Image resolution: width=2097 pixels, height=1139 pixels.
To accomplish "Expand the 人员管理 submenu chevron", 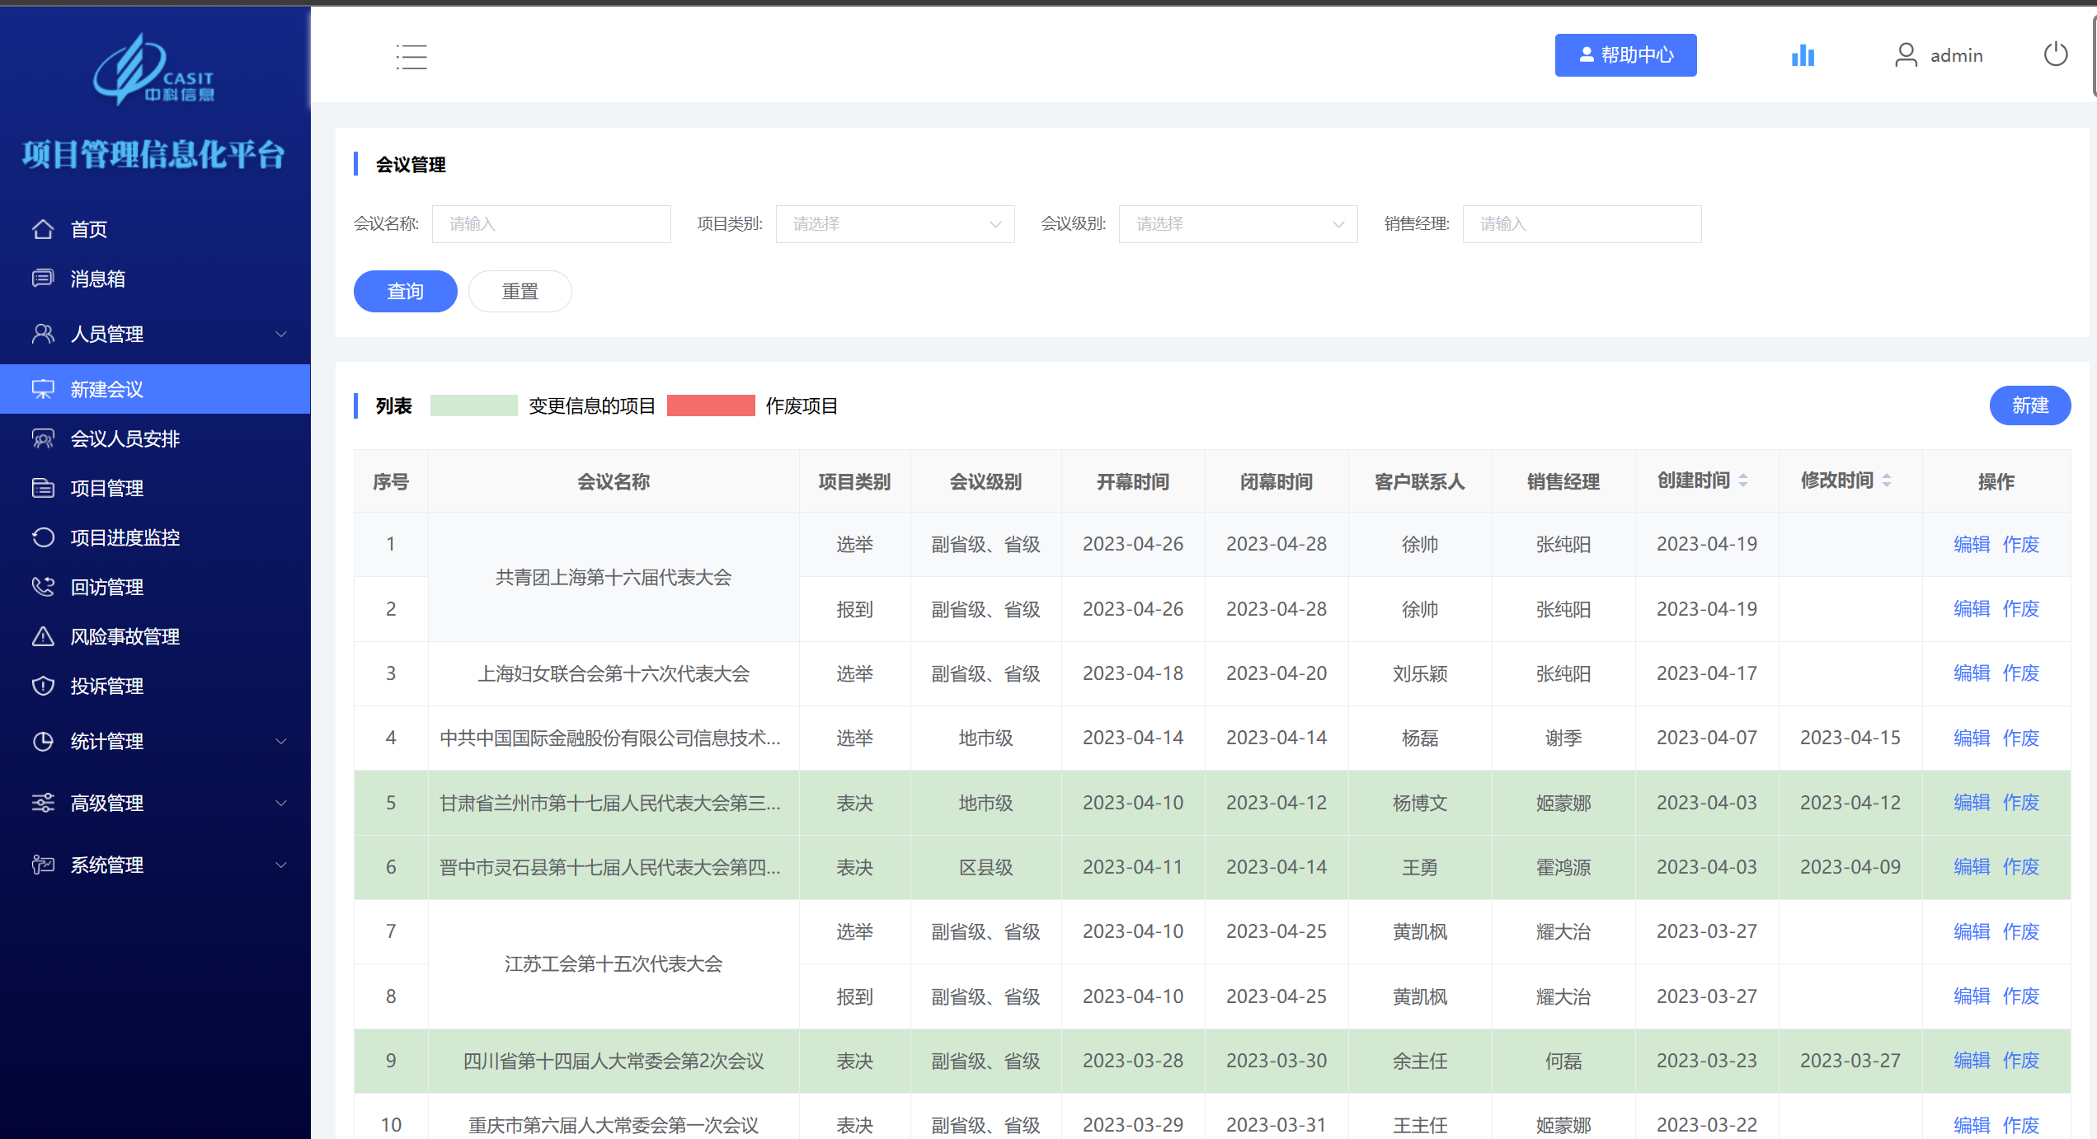I will click(281, 334).
